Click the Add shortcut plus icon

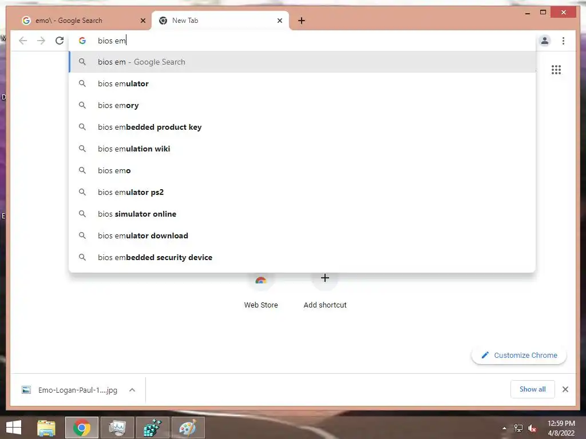click(x=325, y=278)
